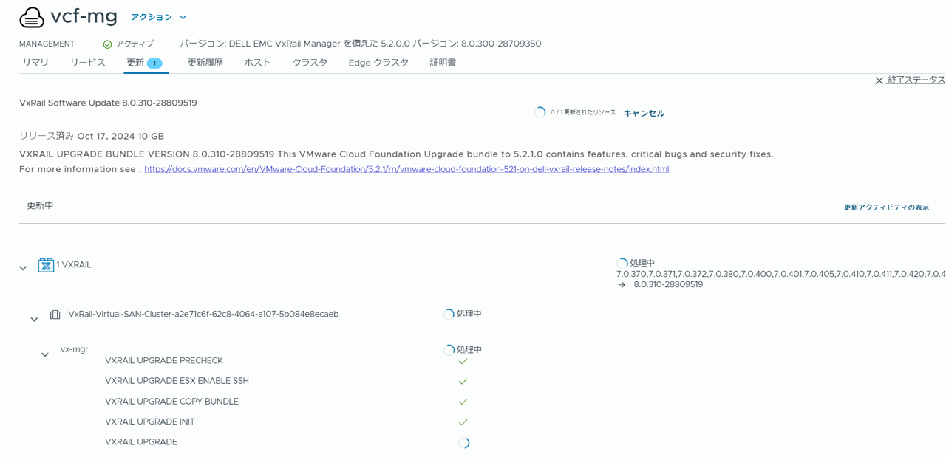
Task: Click the vx-mgr row label
Action: click(x=74, y=349)
